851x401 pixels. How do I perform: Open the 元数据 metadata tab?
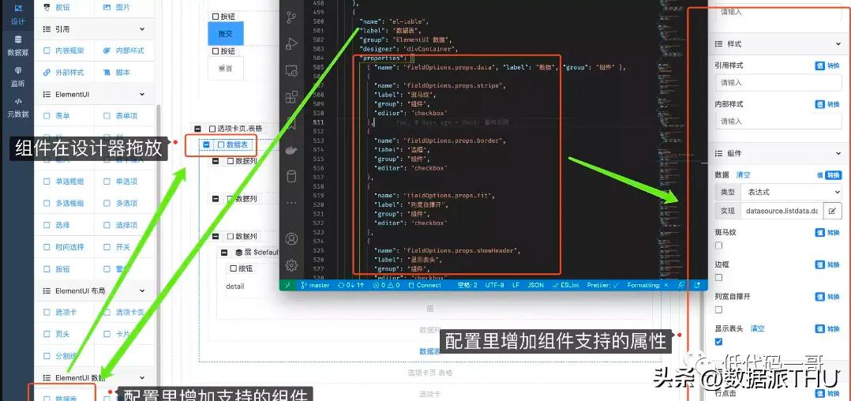[17, 108]
